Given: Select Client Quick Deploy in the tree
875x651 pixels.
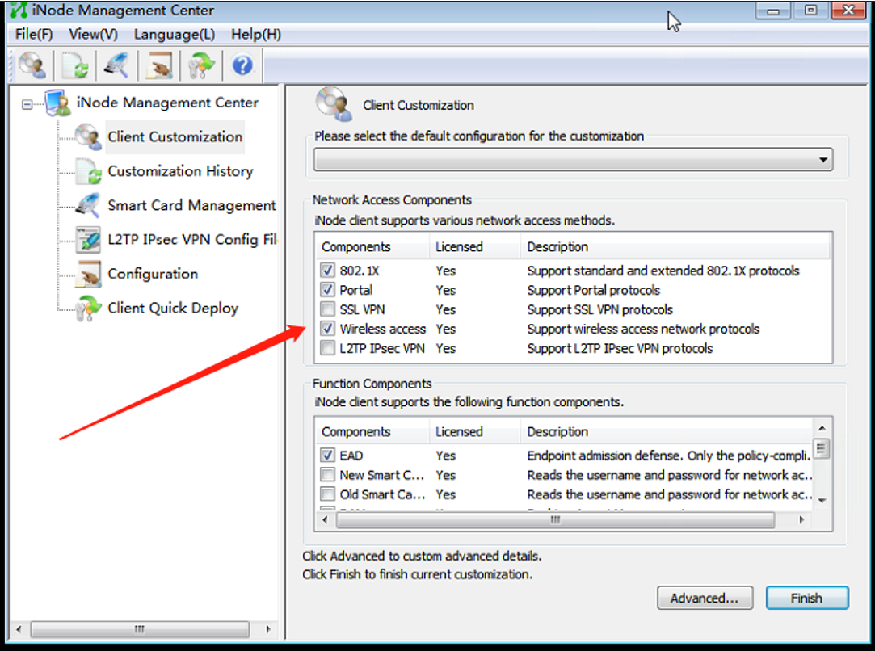Looking at the screenshot, I should (x=173, y=308).
